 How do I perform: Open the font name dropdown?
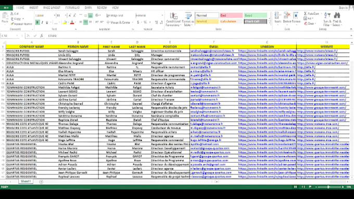click(55, 16)
